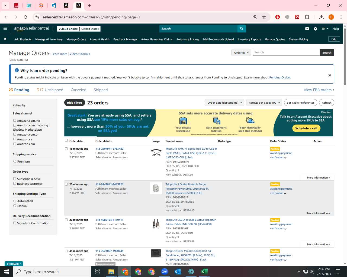The image size is (347, 277).
Task: Open Outlook from the taskbar
Action: click(178, 272)
